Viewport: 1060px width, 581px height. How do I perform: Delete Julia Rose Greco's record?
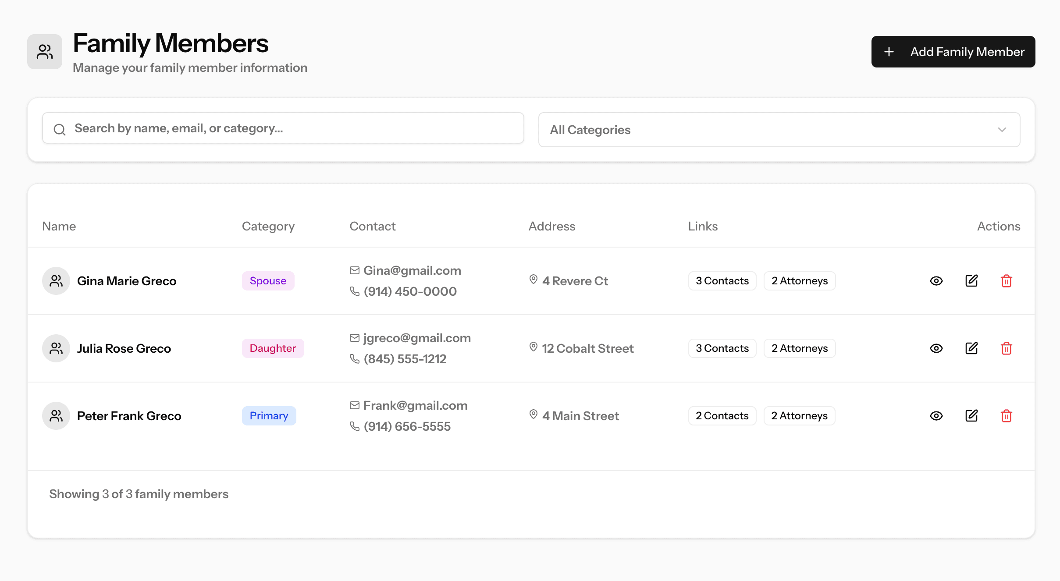click(x=1006, y=348)
